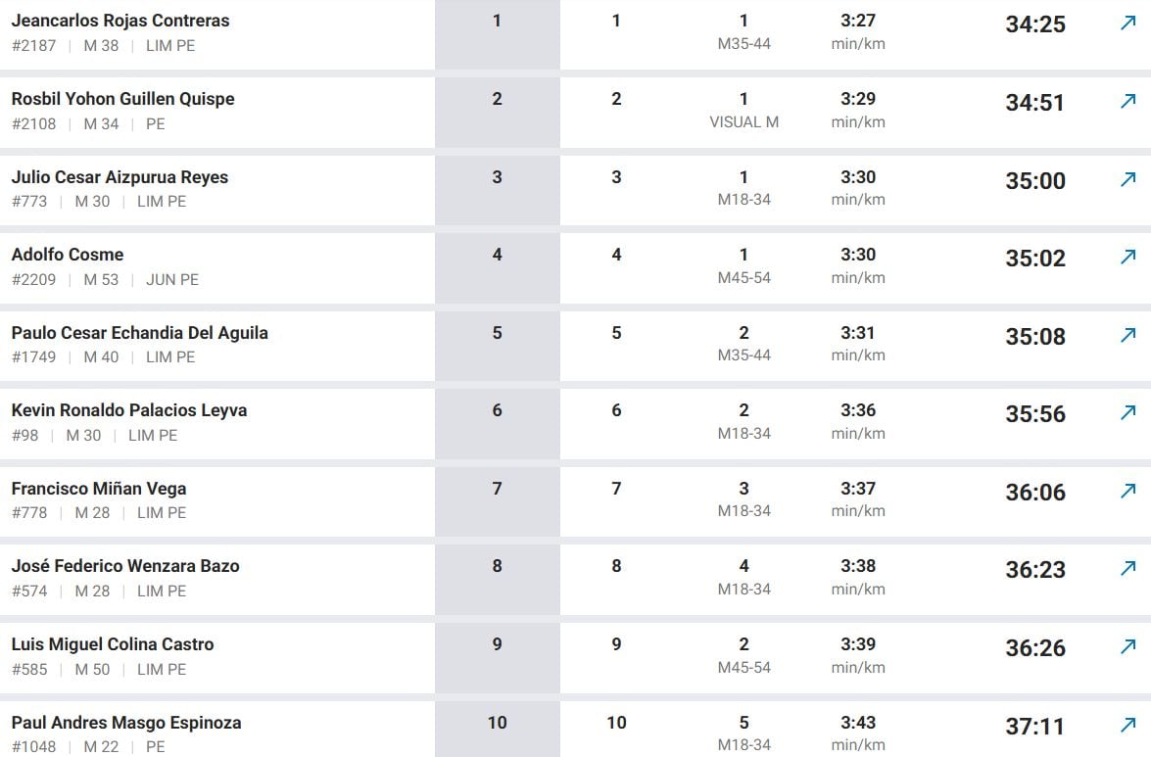Select the 34:25 finish time

(1035, 24)
